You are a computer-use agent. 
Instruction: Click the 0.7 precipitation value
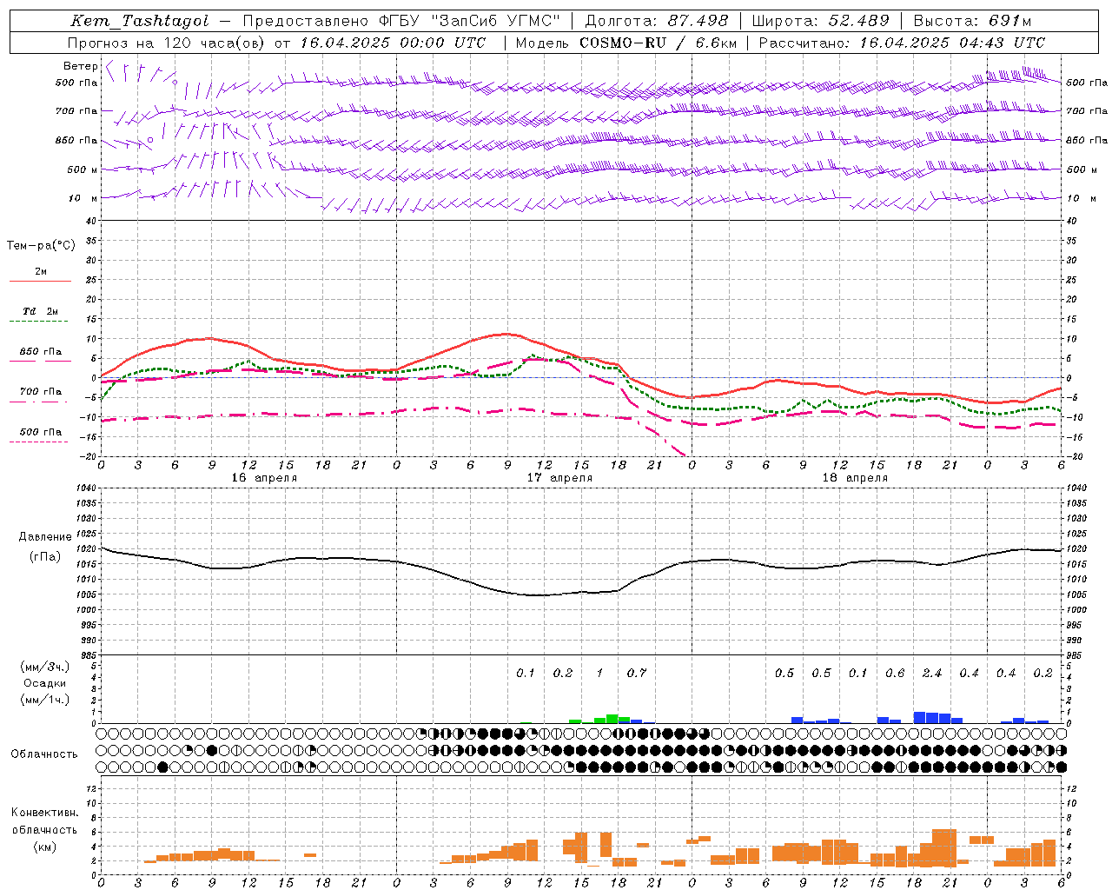[x=637, y=674]
